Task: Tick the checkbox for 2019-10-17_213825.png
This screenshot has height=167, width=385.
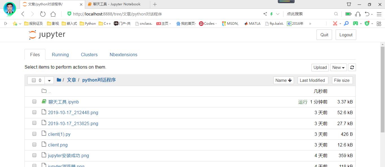Action: click(x=34, y=123)
